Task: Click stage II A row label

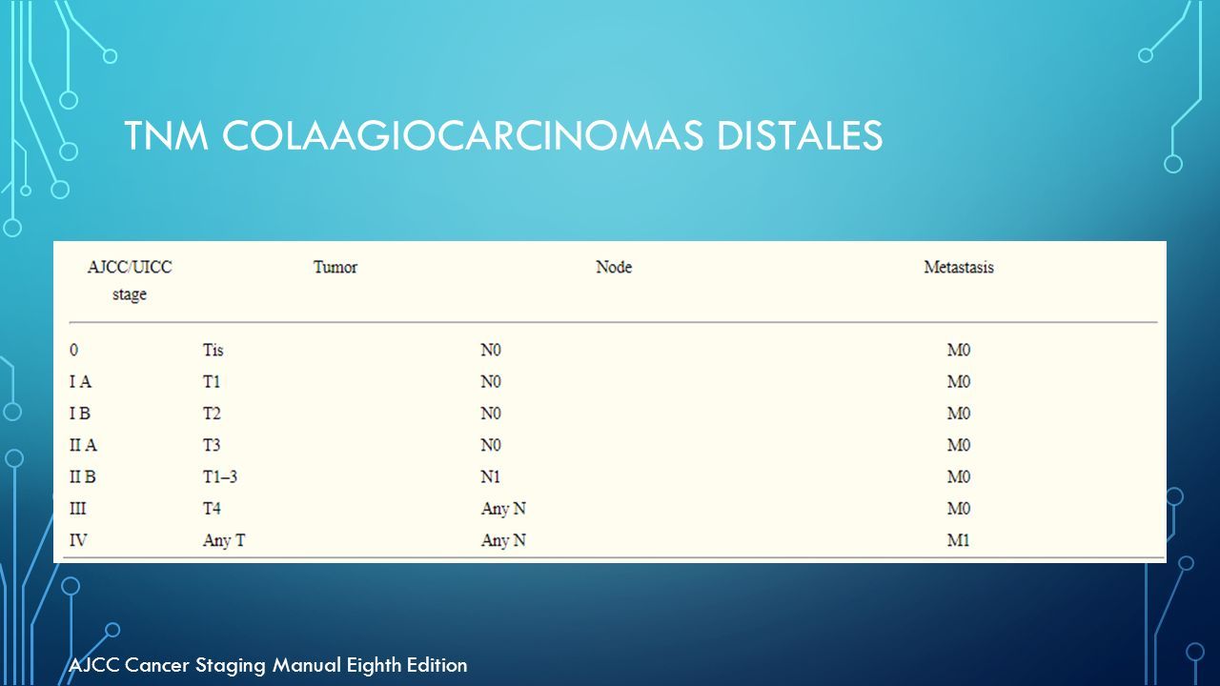Action: pos(84,445)
